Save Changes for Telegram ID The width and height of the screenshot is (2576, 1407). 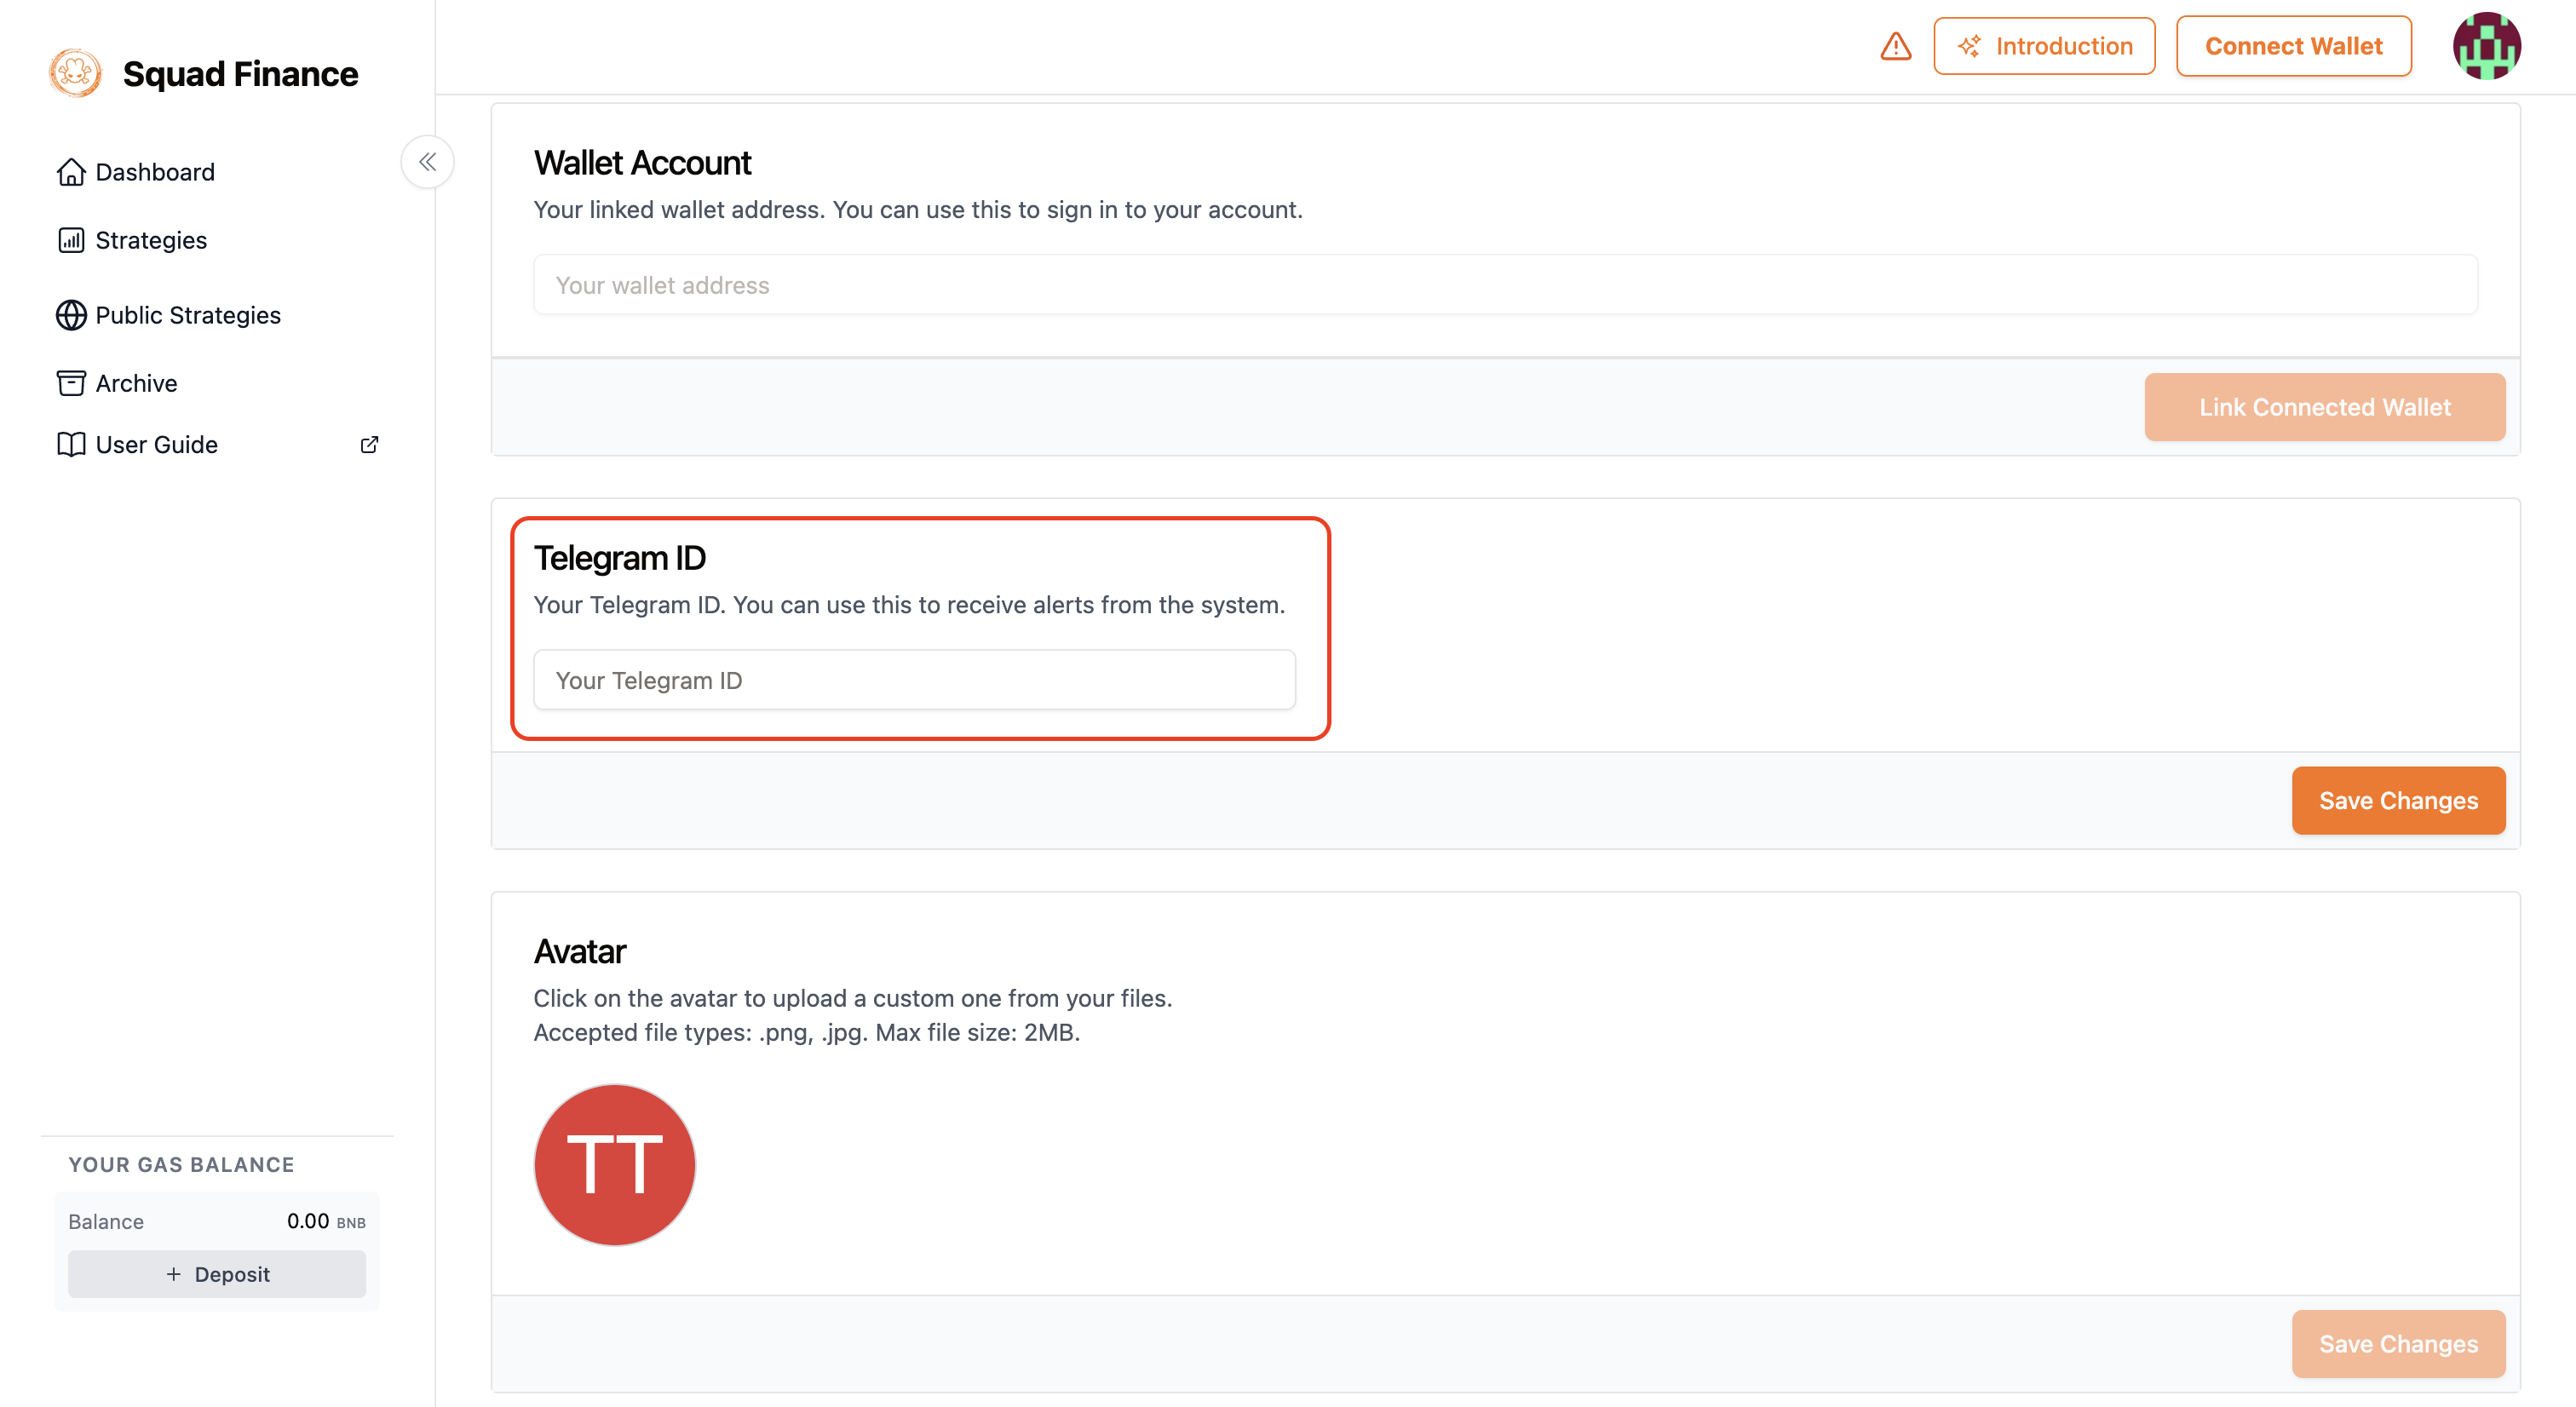click(x=2397, y=801)
